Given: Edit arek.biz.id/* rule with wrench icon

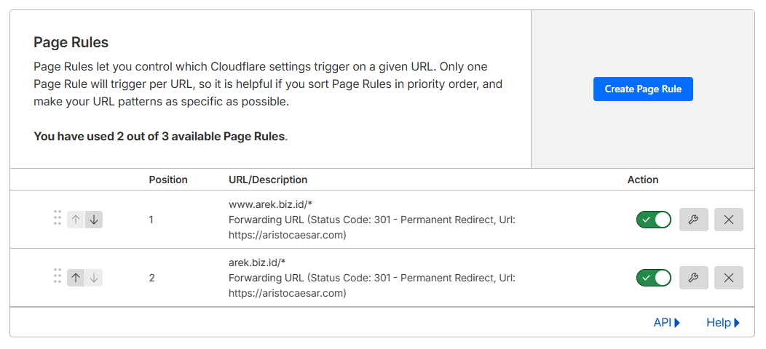Looking at the screenshot, I should click(x=693, y=278).
